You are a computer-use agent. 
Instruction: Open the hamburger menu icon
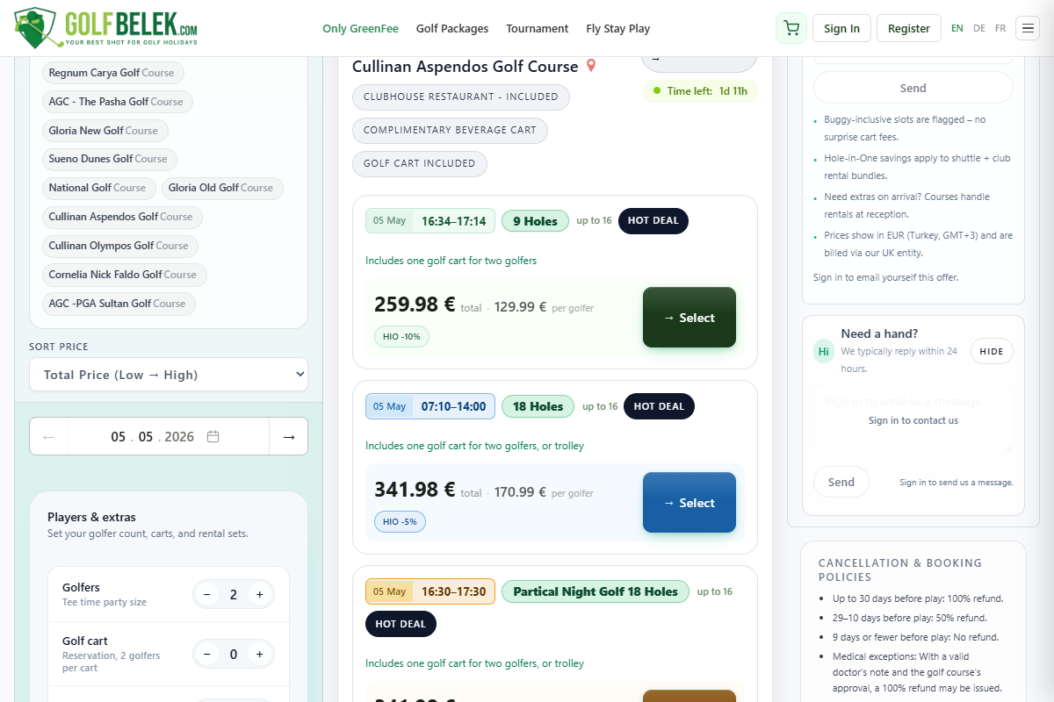click(1027, 28)
